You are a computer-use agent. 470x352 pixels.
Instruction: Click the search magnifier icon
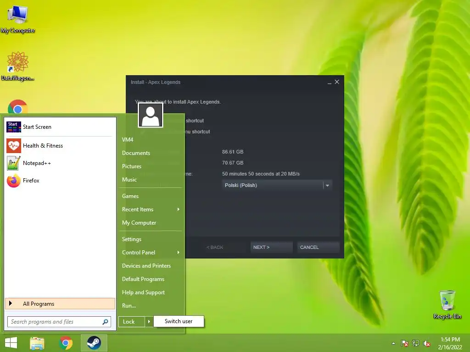[x=105, y=322]
